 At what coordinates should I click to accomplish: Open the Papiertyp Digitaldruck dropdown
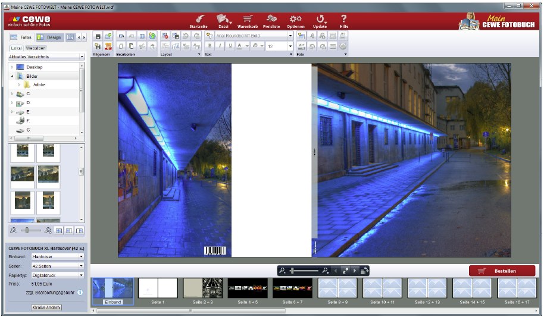tap(57, 275)
